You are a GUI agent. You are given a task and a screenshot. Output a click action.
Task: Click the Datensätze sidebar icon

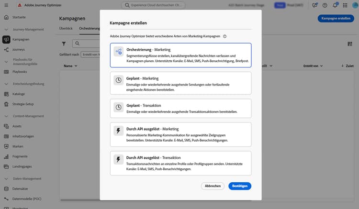(x=6, y=188)
